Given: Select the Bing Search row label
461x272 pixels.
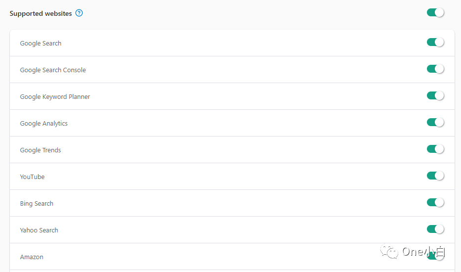Looking at the screenshot, I should pos(37,204).
